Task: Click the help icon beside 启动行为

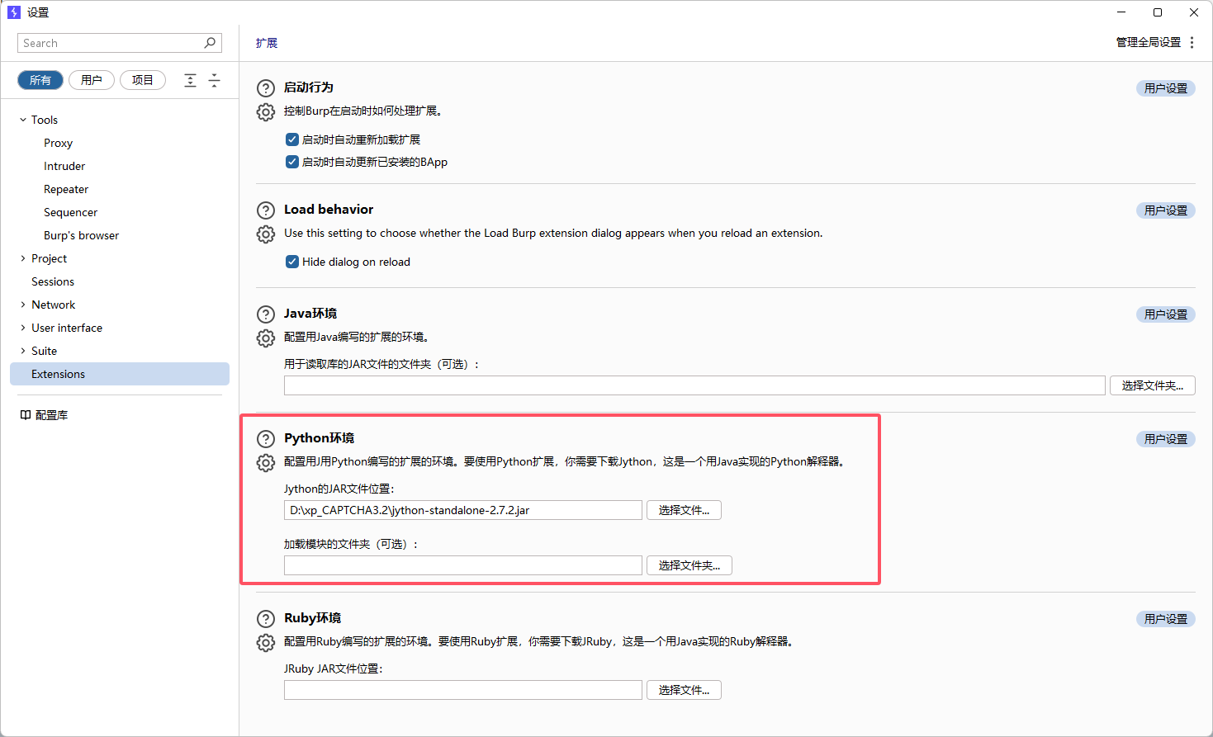Action: click(266, 88)
